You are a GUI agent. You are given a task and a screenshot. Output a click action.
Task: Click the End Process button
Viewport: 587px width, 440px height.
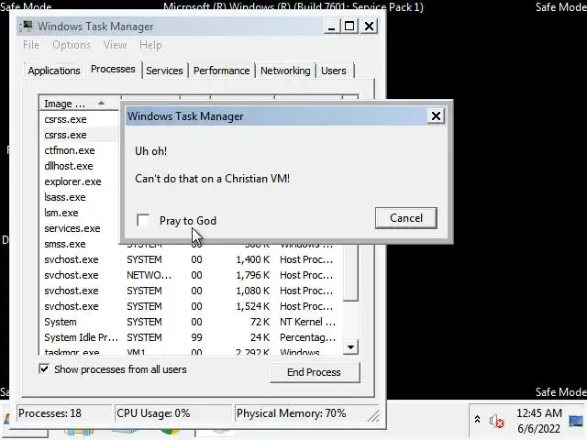(314, 372)
